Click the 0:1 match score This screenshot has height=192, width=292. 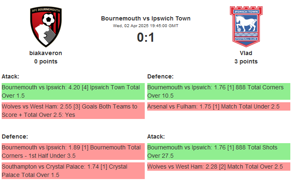146,38
